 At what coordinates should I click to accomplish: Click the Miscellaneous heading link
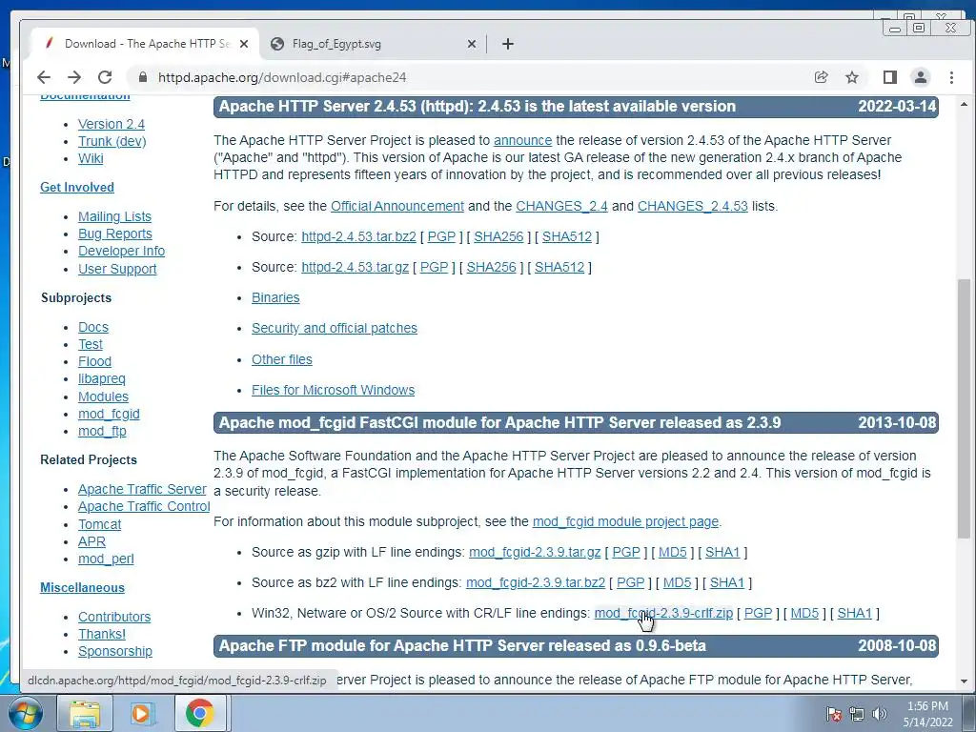pyautogui.click(x=82, y=587)
